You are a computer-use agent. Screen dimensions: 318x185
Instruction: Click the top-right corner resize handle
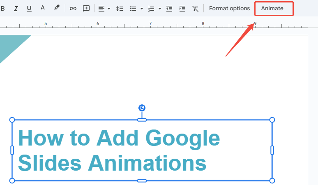click(x=272, y=120)
